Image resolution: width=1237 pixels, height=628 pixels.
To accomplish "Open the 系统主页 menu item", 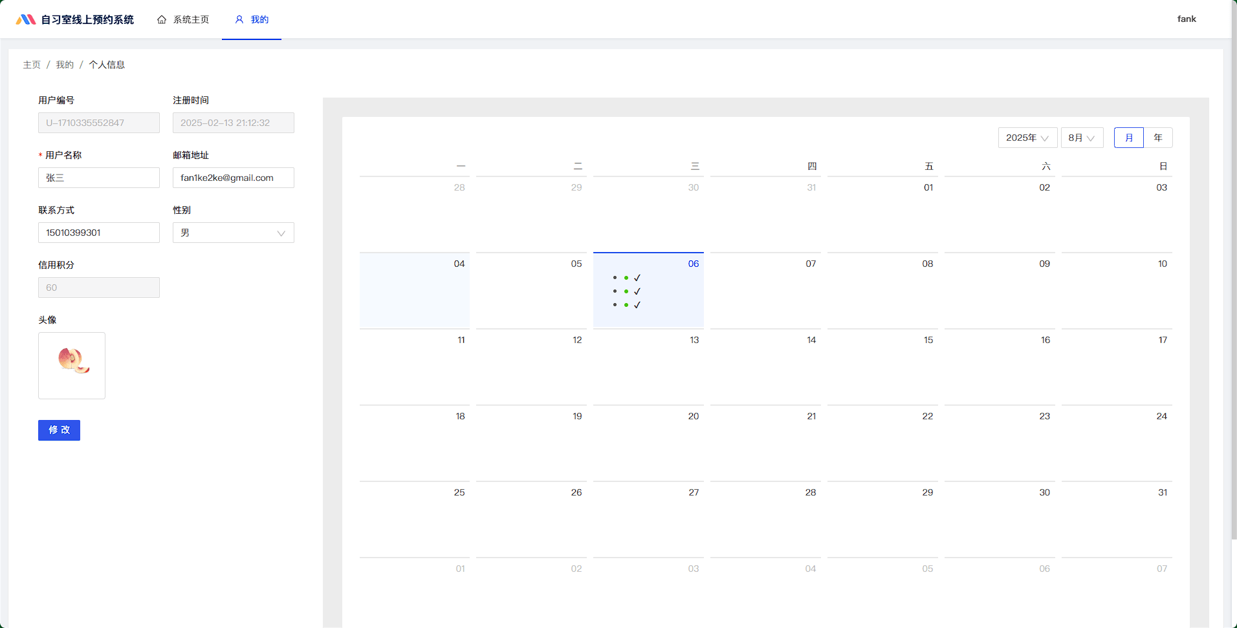I will pos(184,19).
